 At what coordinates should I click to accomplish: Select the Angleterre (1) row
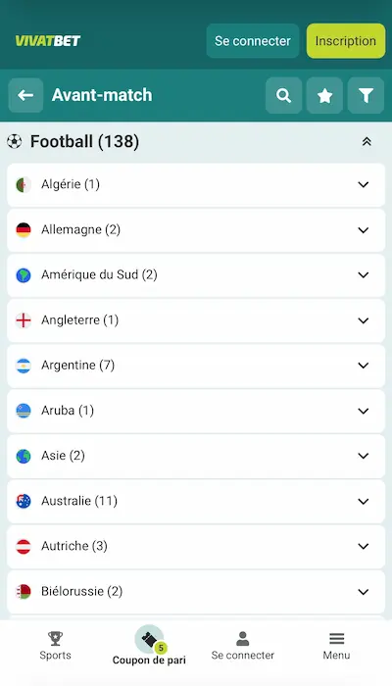tap(196, 320)
